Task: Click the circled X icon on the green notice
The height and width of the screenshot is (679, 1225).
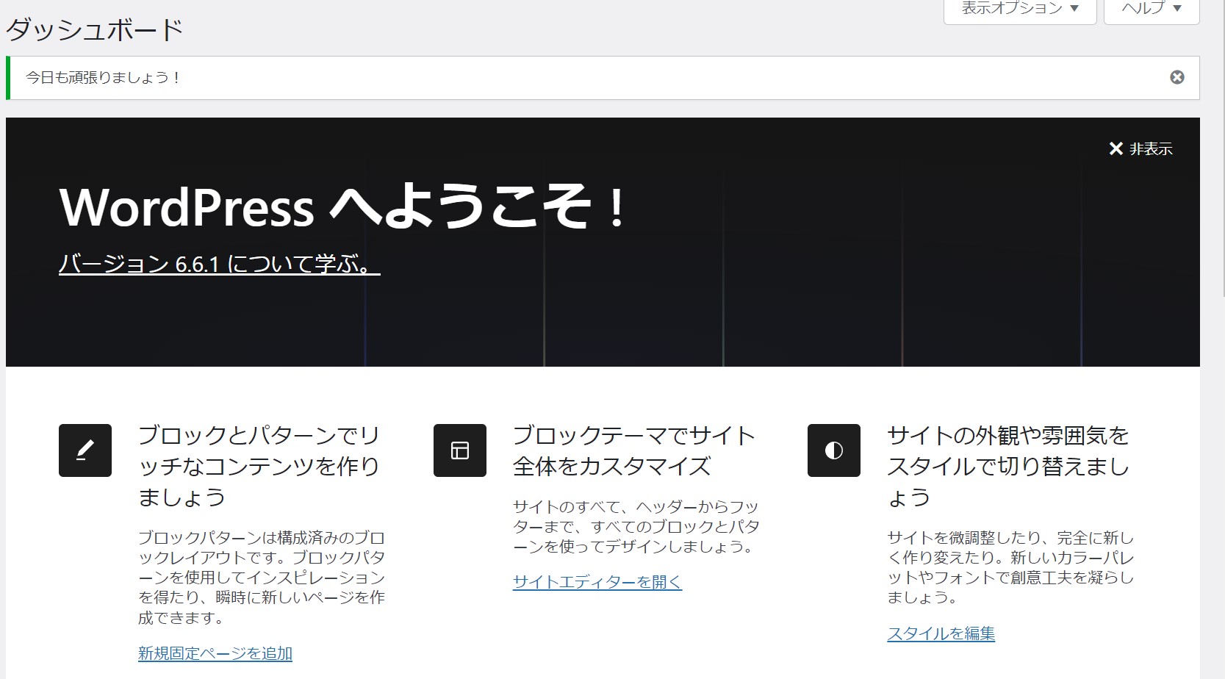Action: [1177, 76]
